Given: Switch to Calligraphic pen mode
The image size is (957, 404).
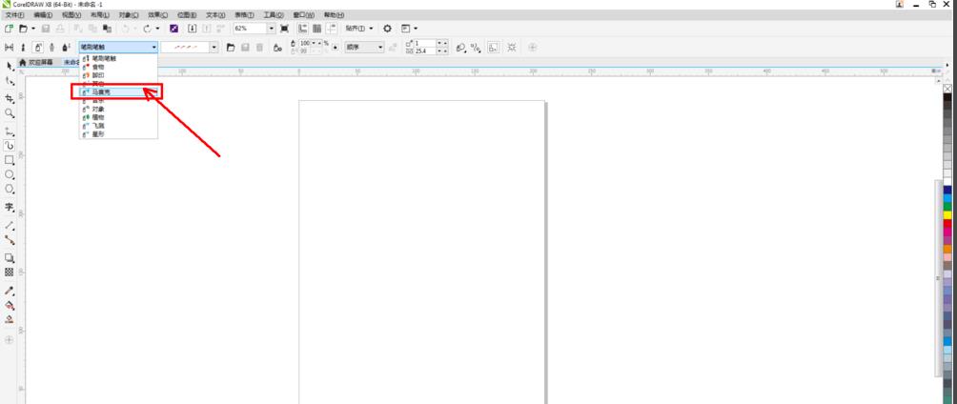Looking at the screenshot, I should click(x=51, y=47).
